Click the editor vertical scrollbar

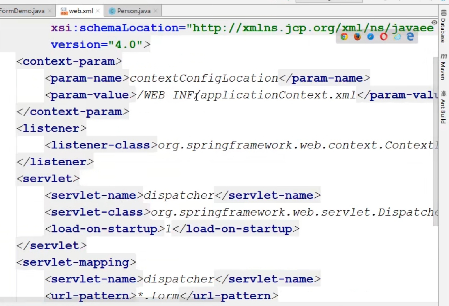pos(435,141)
